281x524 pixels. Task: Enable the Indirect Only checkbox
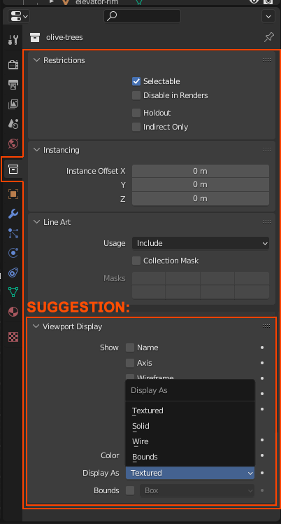136,127
